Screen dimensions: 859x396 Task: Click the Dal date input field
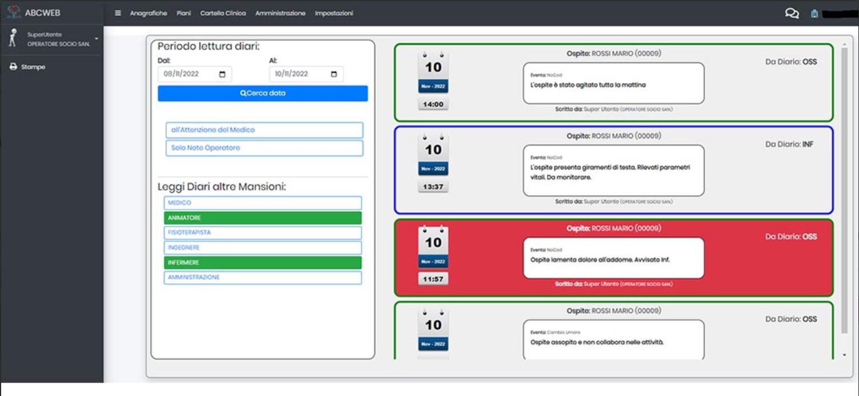point(189,74)
